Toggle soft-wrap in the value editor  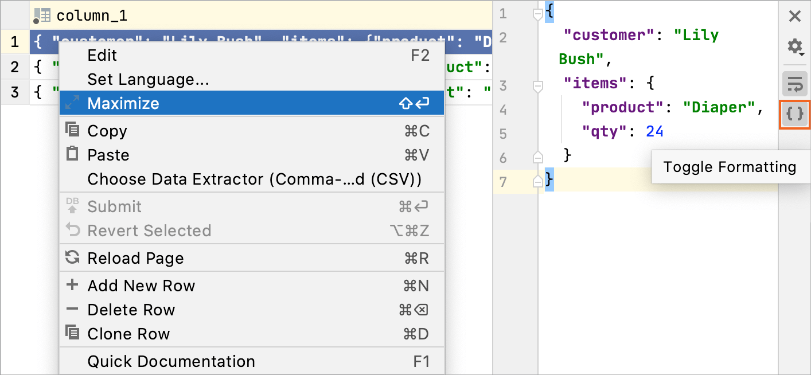pyautogui.click(x=795, y=84)
